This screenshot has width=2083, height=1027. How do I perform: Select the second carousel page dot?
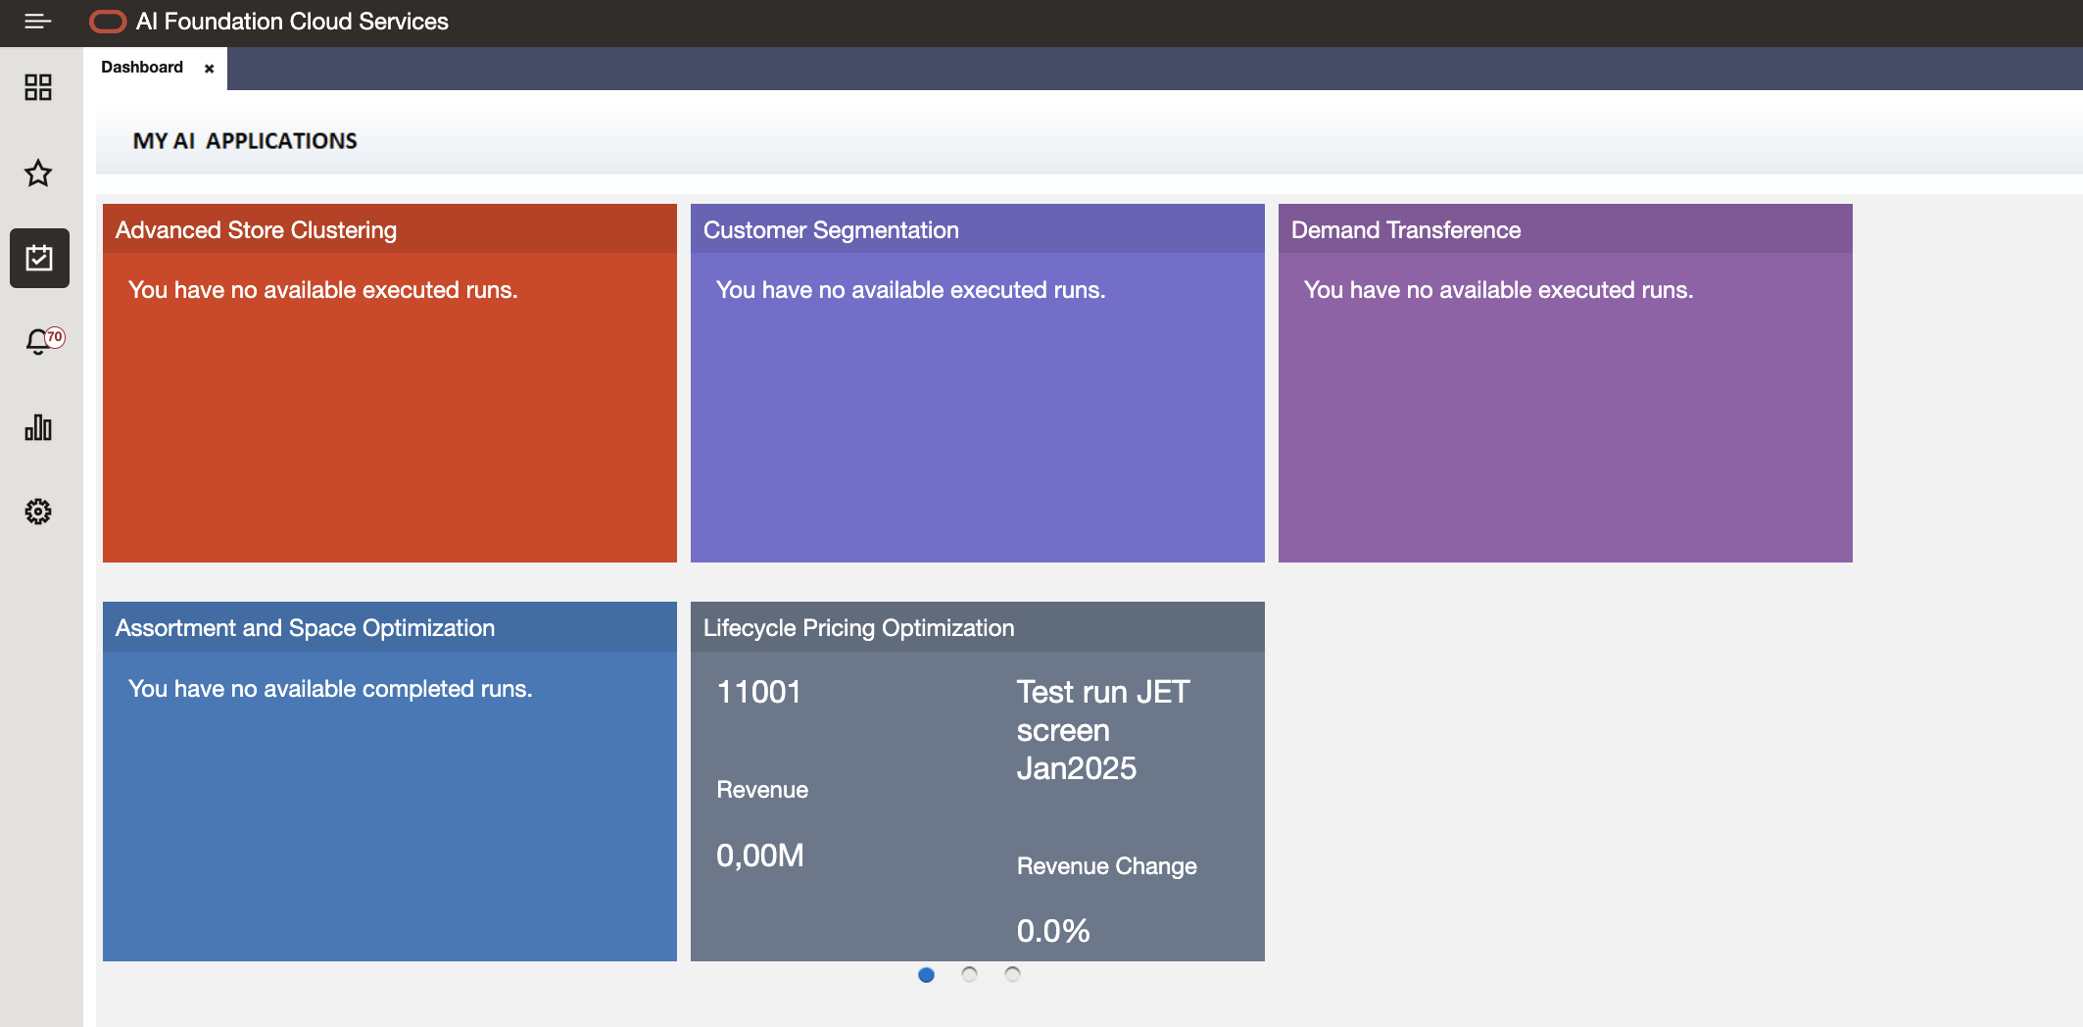click(969, 975)
